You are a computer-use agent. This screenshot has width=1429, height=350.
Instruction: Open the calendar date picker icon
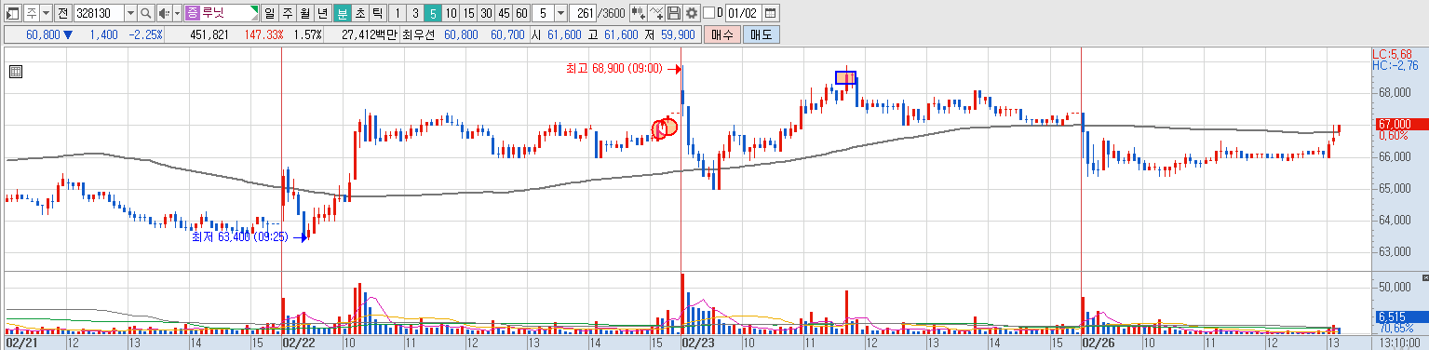771,13
